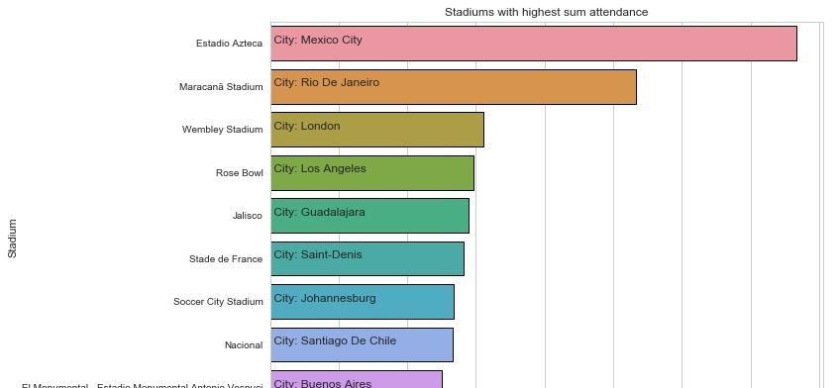Viewport: 839px width, 388px height.
Task: Select the purple Buenos Aires bar
Action: (x=357, y=379)
